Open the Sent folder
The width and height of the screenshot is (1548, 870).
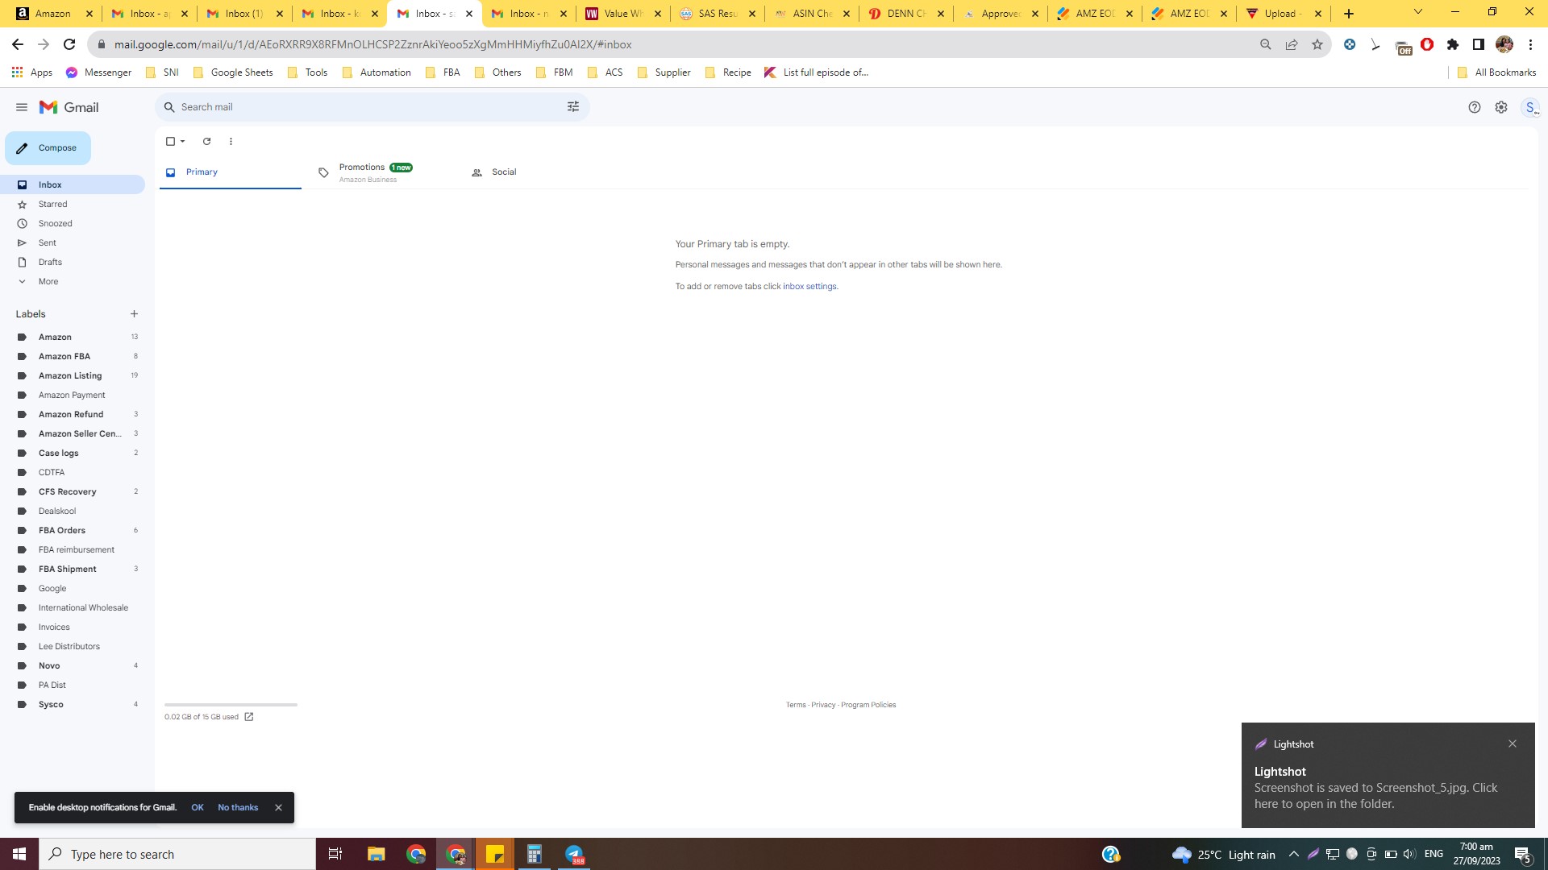pos(73,243)
